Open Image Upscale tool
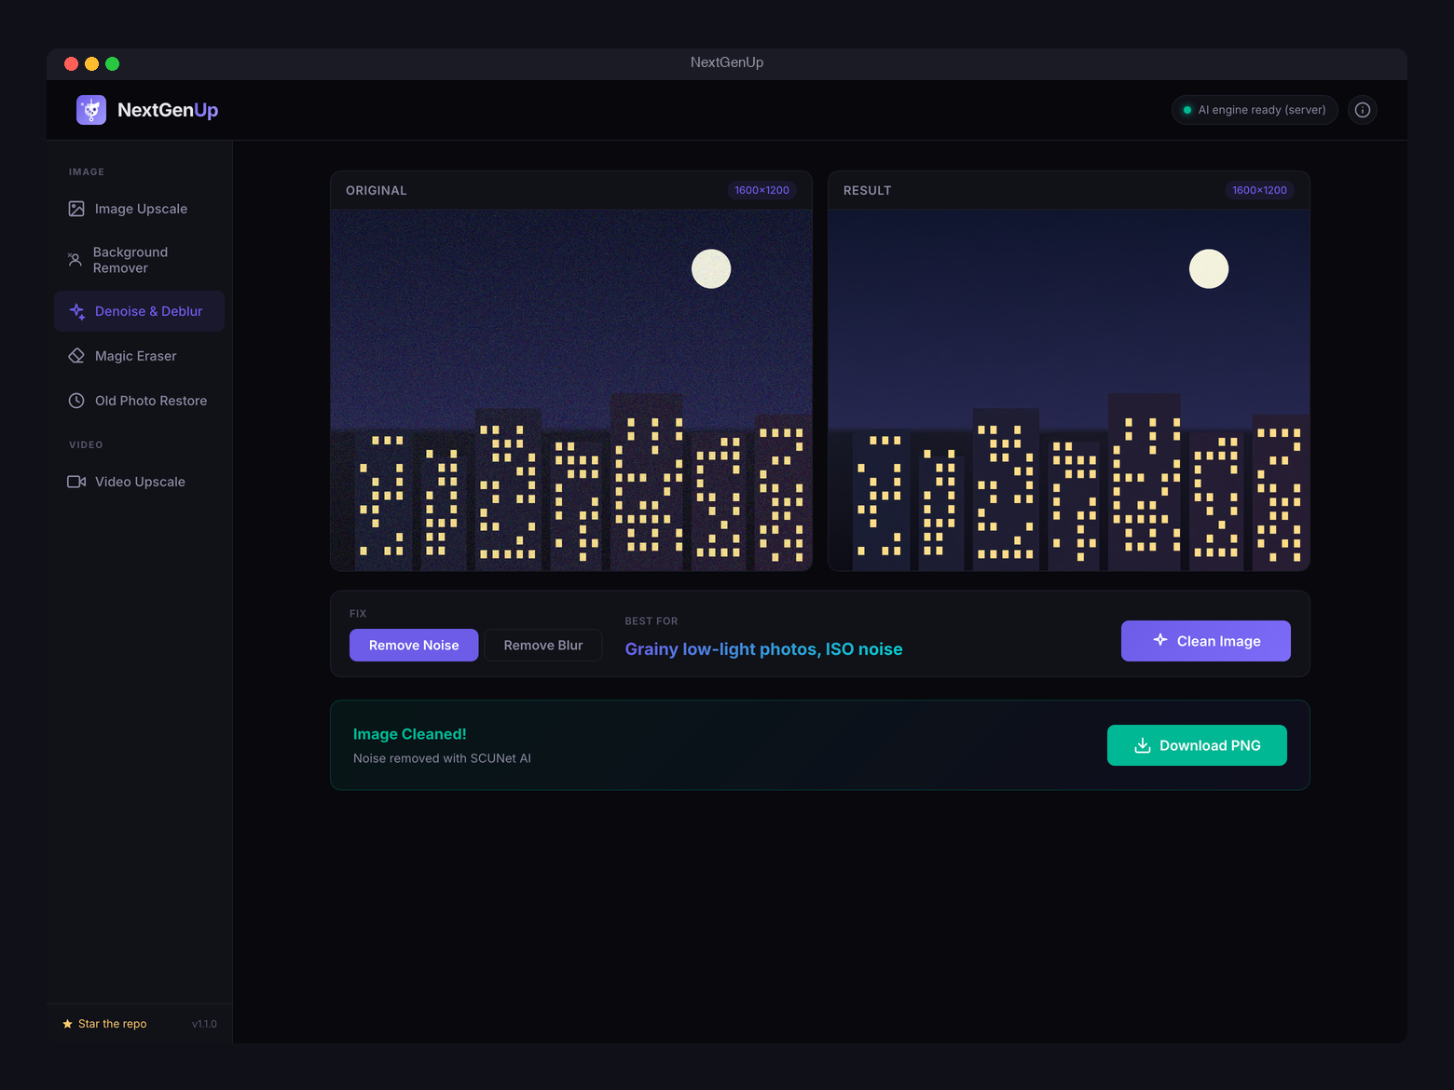The width and height of the screenshot is (1454, 1090). click(x=140, y=209)
